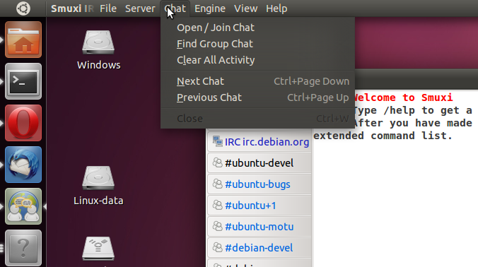Screen dimensions: 478x267
Task: Open the File menu
Action: tap(108, 8)
